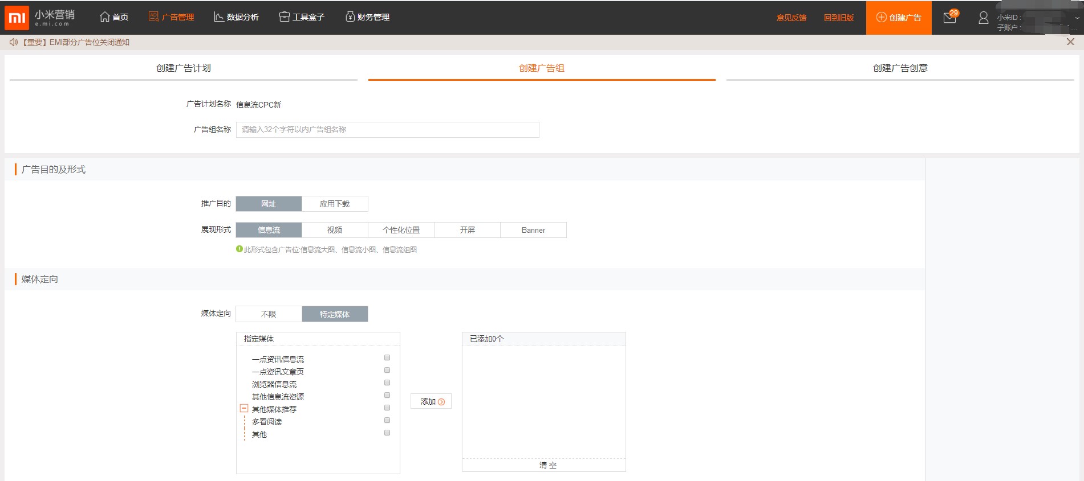
Task: Check the 其他信息流资源 checkbox
Action: [387, 395]
